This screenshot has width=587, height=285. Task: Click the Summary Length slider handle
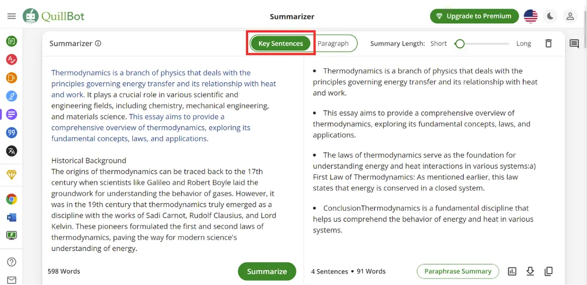click(460, 44)
